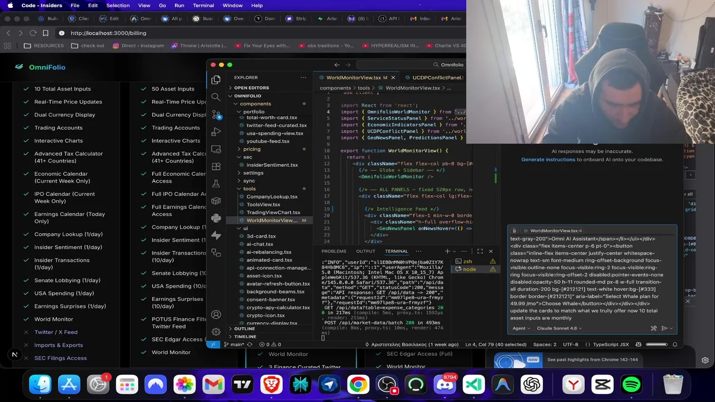Screen dimensions: 715x402
Task: Expand the sync folder
Action: pos(249,181)
